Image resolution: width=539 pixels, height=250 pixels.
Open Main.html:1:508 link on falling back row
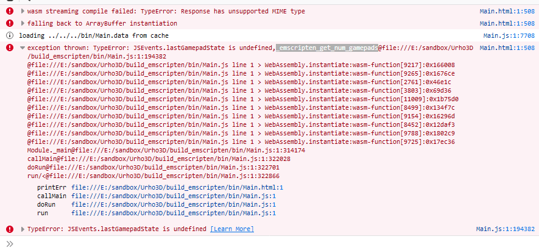pos(507,23)
